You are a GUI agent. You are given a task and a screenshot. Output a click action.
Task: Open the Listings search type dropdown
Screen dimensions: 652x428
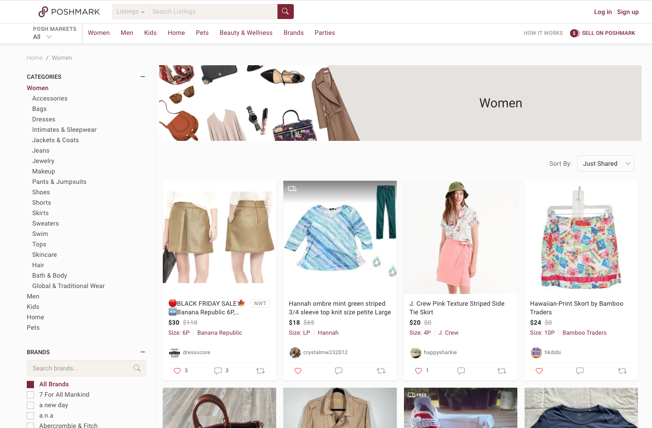pyautogui.click(x=131, y=12)
